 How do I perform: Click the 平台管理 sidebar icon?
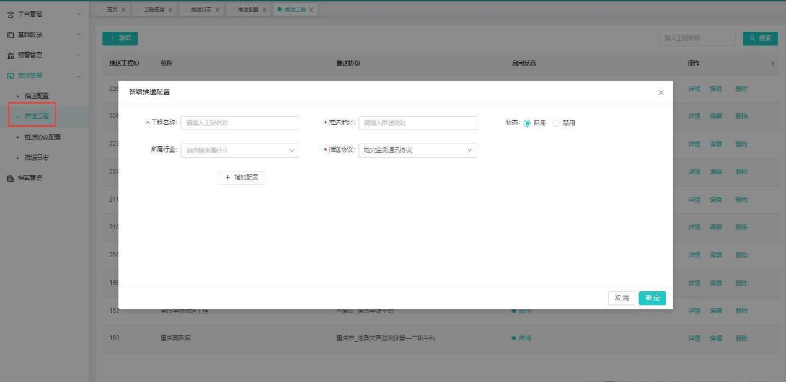pyautogui.click(x=11, y=14)
